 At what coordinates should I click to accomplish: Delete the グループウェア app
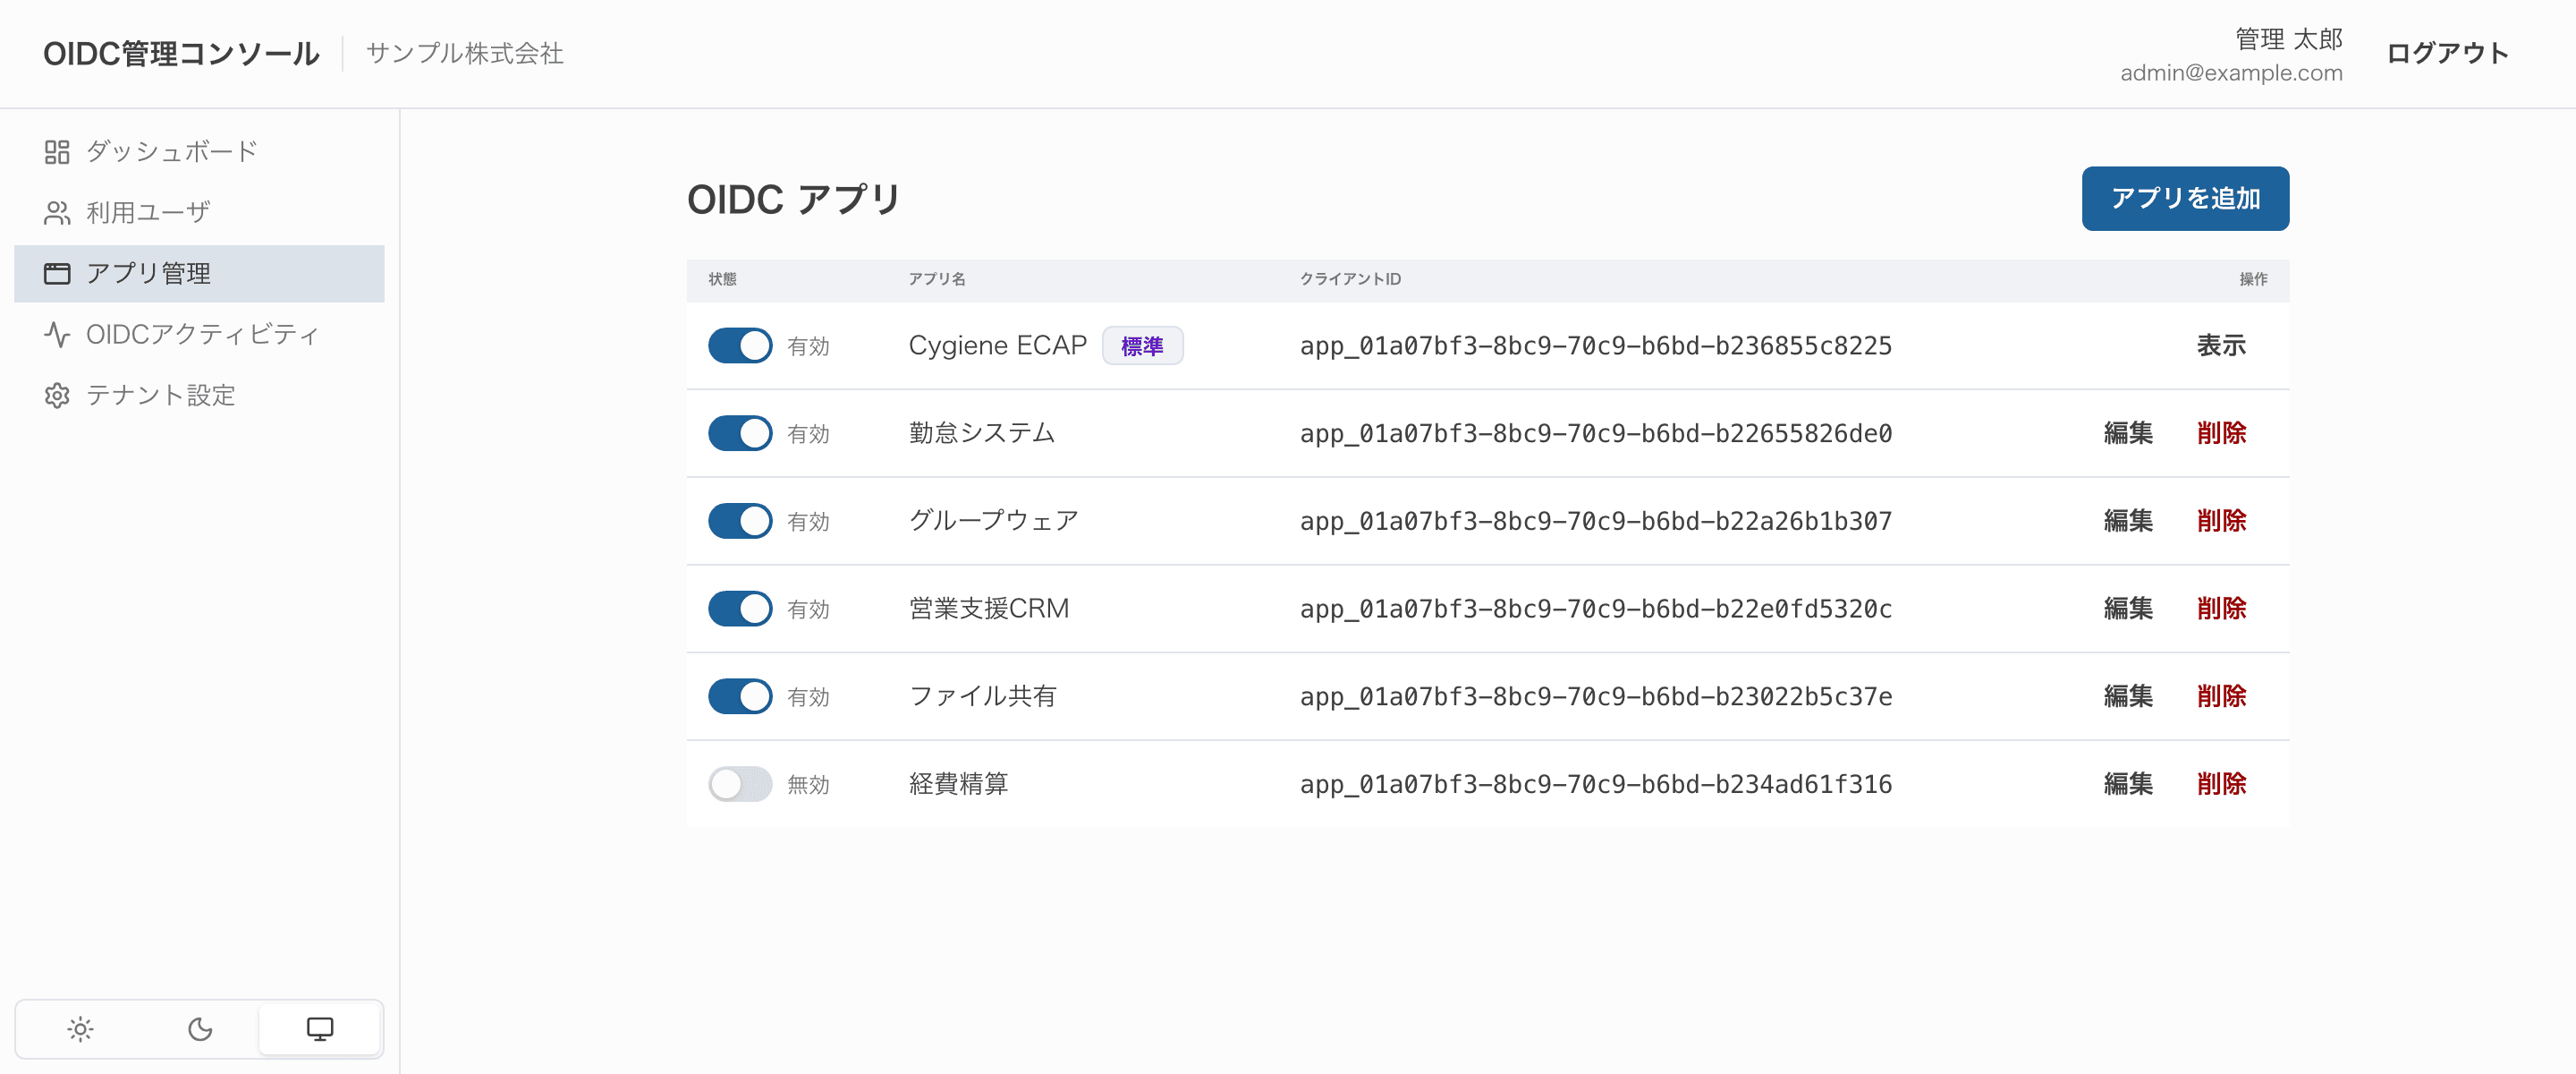point(2221,521)
